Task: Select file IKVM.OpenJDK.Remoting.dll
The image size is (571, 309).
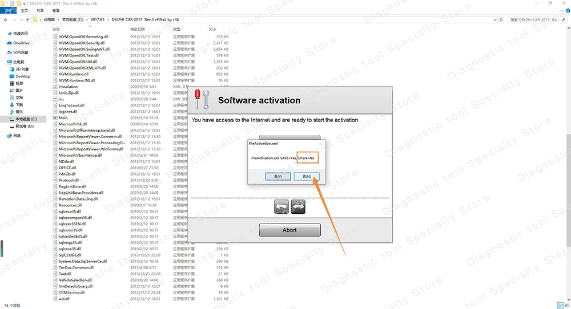Action: [83, 36]
